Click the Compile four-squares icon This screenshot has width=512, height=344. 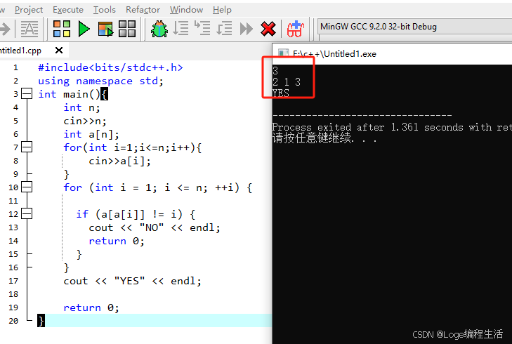coord(62,29)
